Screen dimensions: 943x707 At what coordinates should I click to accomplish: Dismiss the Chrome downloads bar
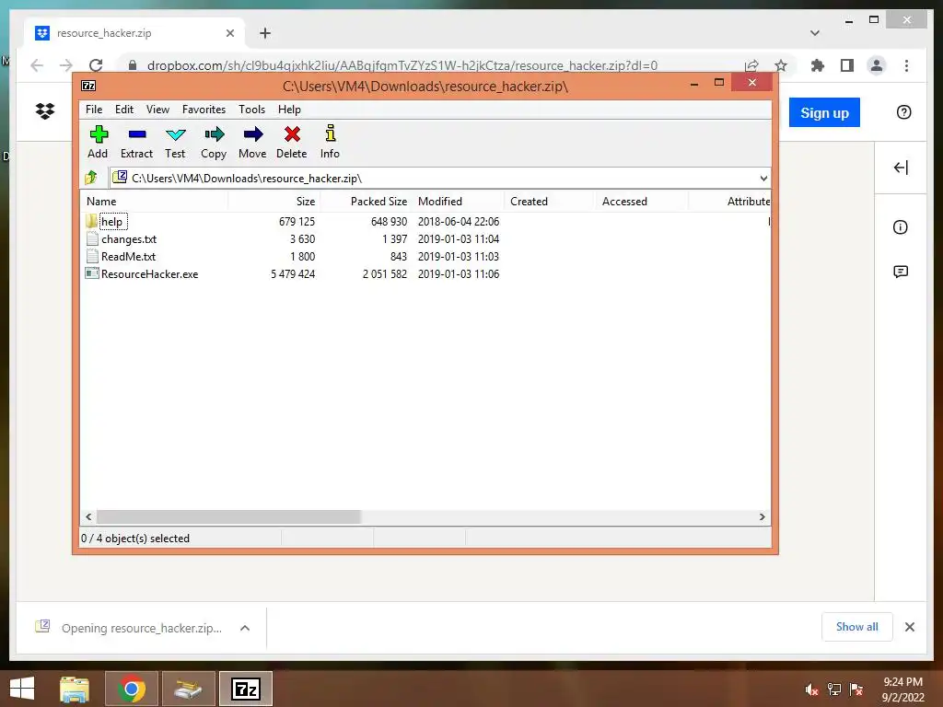pyautogui.click(x=909, y=627)
